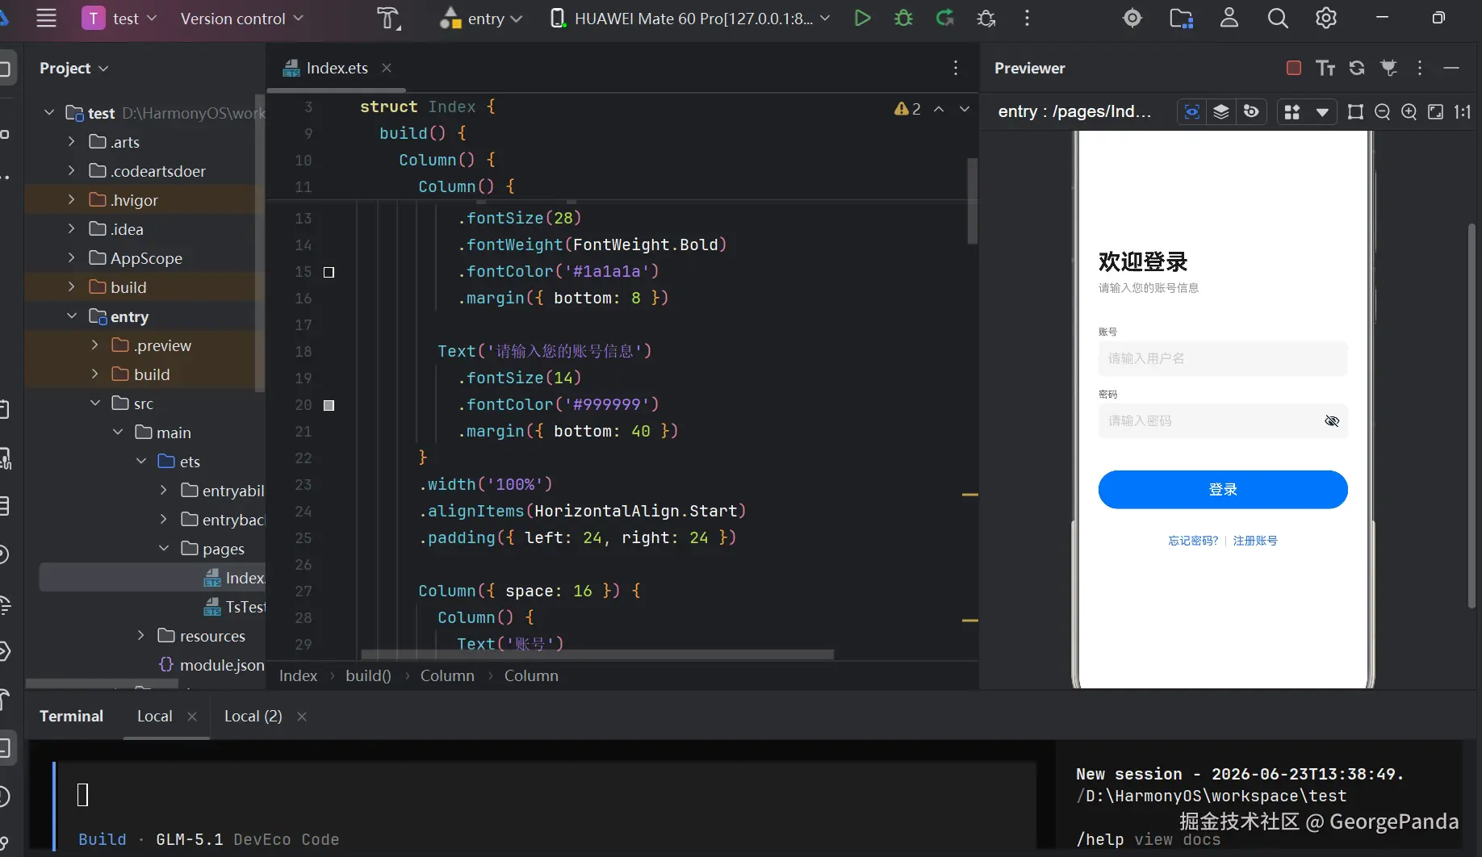Viewport: 1482px width, 857px height.
Task: Open Search Everywhere magnifier
Action: click(x=1278, y=18)
